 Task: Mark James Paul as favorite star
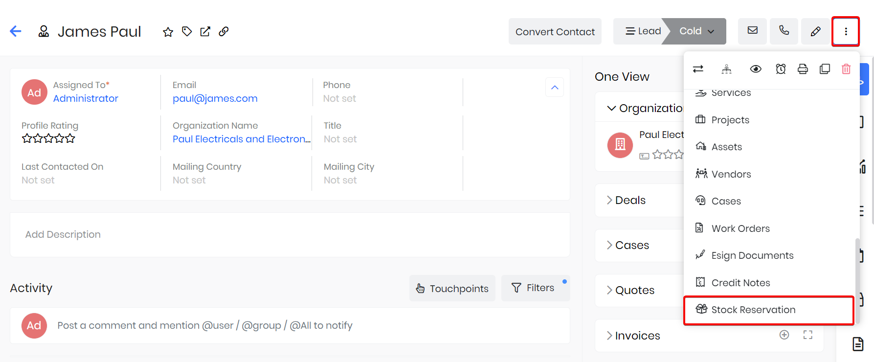pos(168,32)
